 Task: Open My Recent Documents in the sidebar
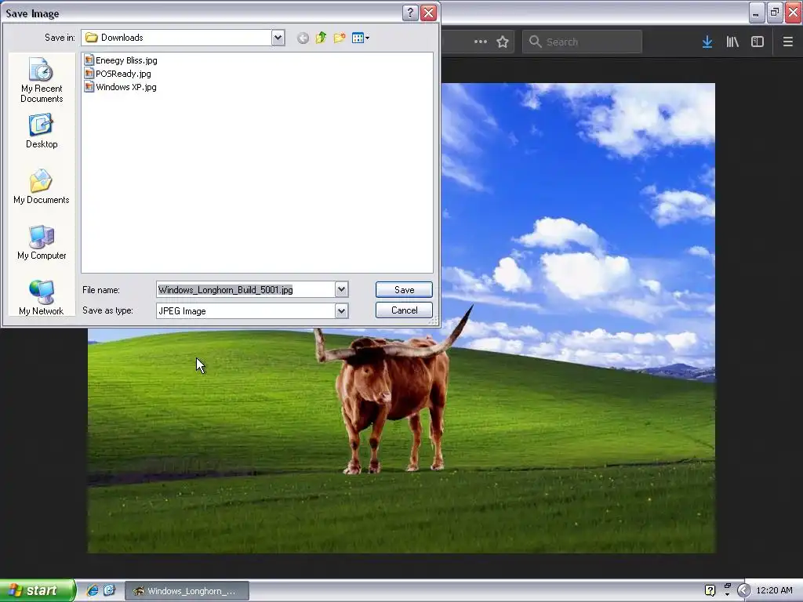pyautogui.click(x=42, y=81)
